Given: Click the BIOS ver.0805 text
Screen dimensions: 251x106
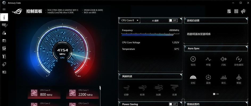Looking at the screenshot, I should 90,12.
